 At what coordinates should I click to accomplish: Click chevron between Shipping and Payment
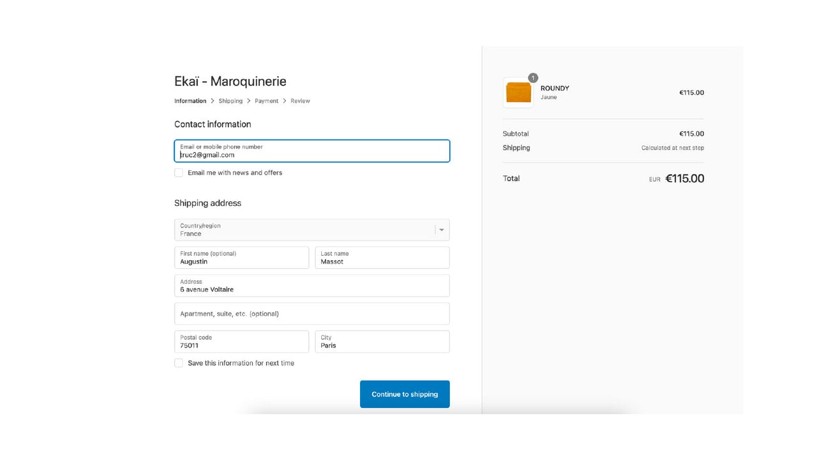point(249,101)
